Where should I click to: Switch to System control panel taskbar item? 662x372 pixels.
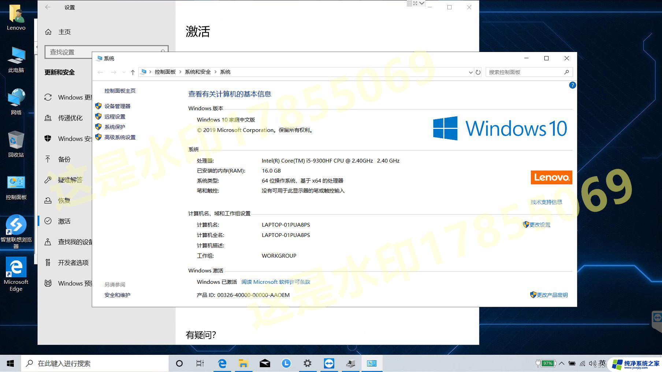[x=372, y=363]
